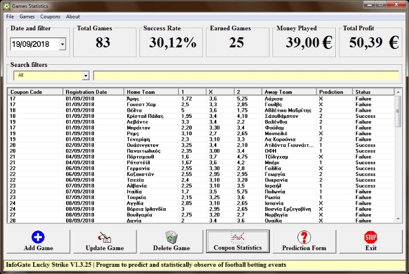409x274 pixels.
Task: Open the About menu
Action: click(73, 17)
